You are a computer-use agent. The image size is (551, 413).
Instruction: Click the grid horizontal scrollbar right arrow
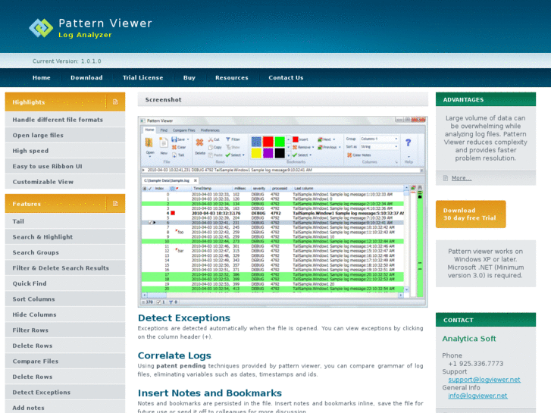400,296
